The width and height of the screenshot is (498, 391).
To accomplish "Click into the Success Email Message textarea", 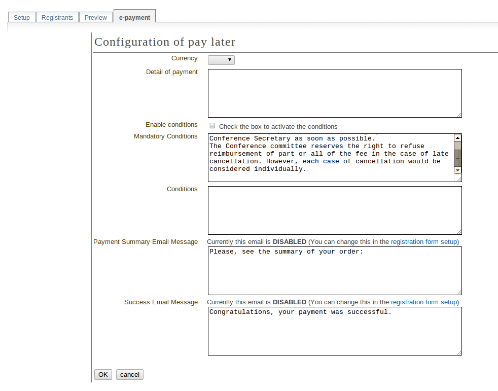I will coord(335,331).
